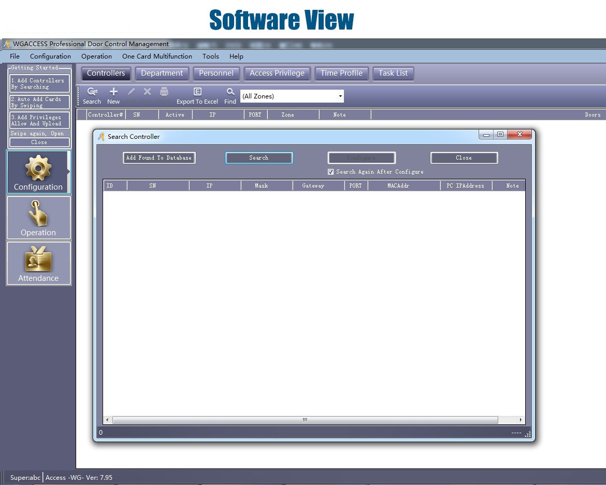Toggle Search Again After Configure checkbox
The image size is (606, 485).
point(330,172)
